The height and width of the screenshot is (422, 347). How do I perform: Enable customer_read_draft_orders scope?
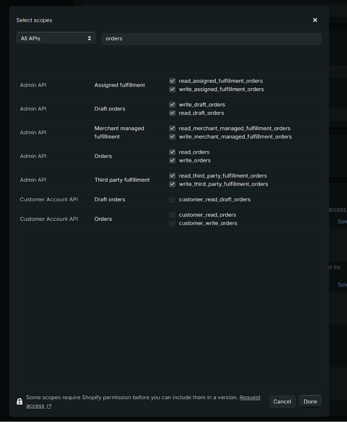pos(172,199)
